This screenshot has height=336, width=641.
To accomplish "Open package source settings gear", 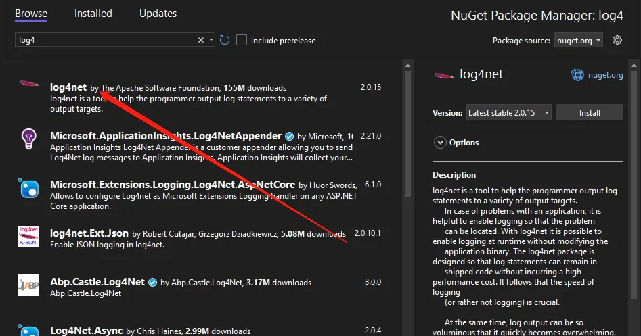I will [617, 40].
